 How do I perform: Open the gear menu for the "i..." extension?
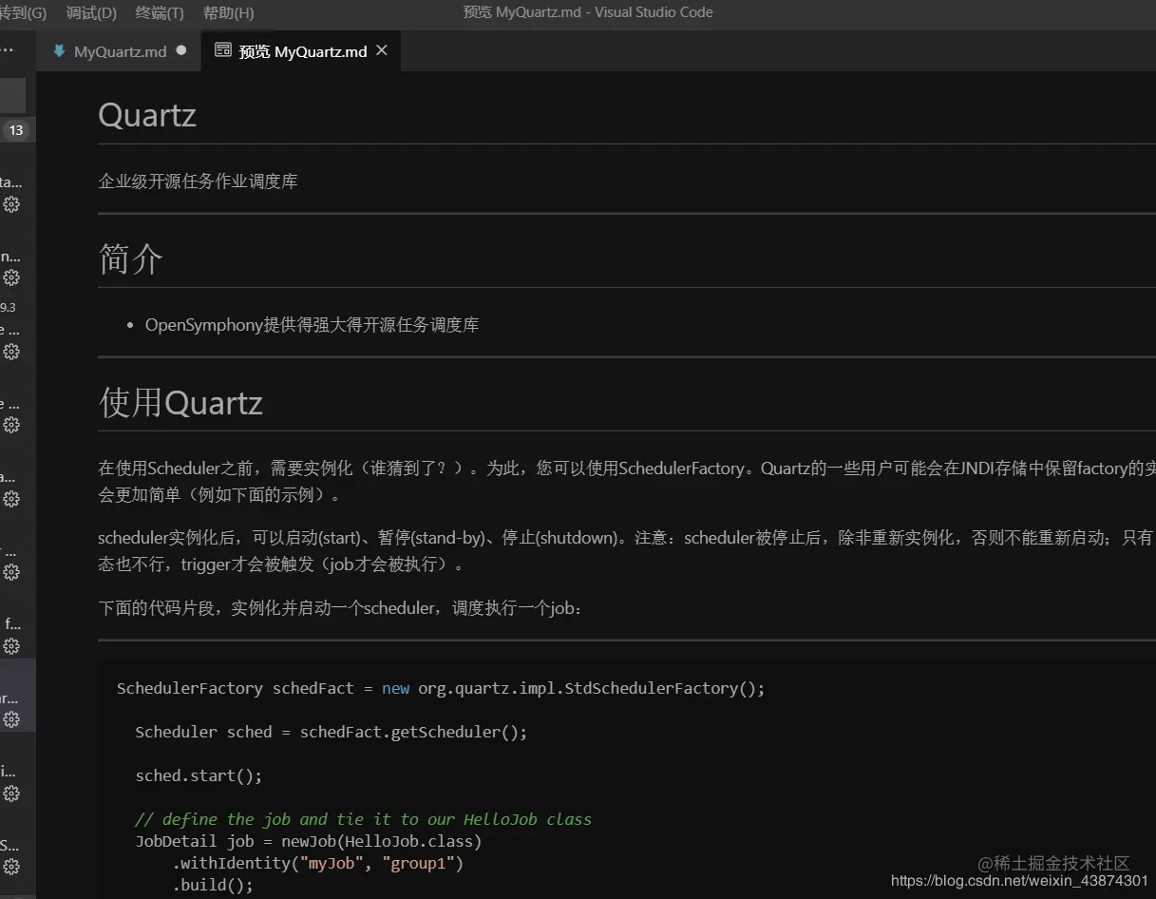[11, 794]
